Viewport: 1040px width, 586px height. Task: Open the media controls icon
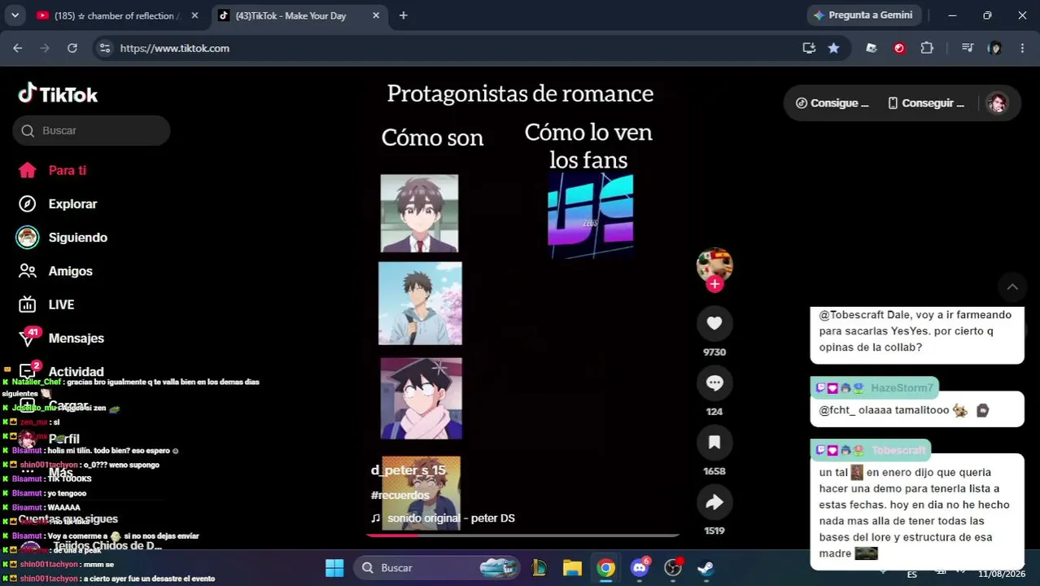click(x=968, y=48)
